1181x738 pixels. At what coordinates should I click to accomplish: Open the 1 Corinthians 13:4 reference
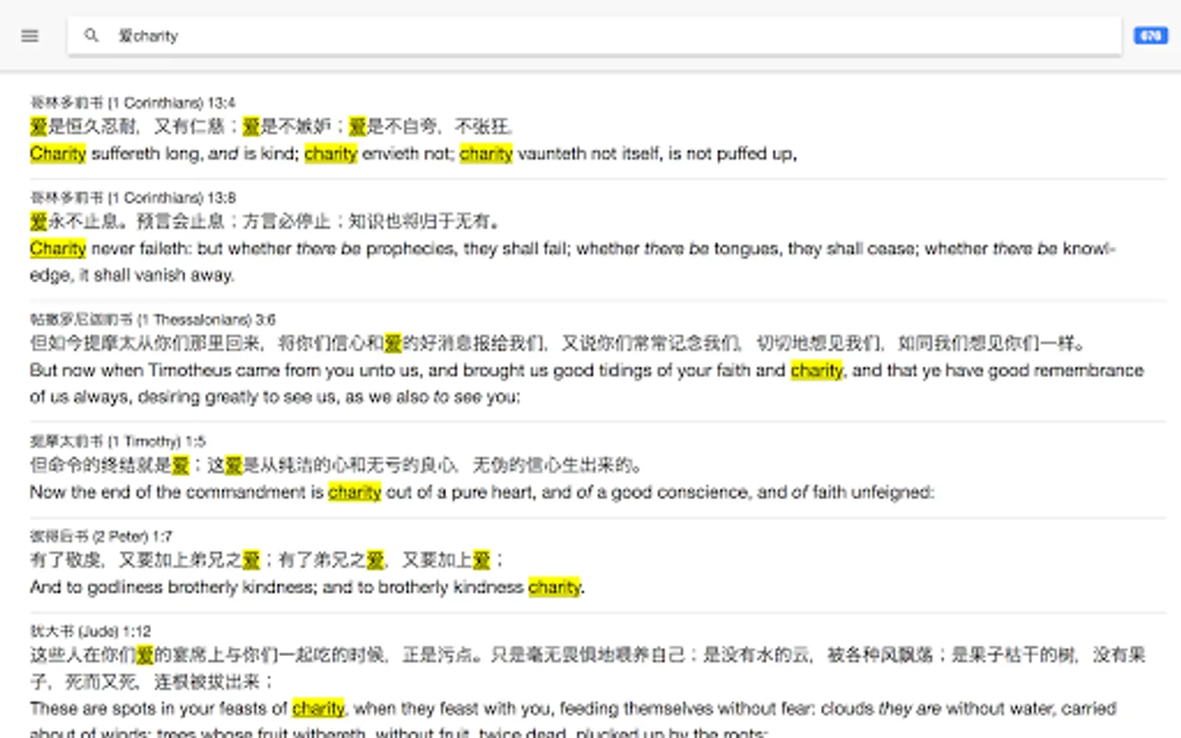pos(133,102)
